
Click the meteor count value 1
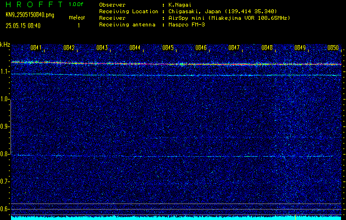pyautogui.click(x=79, y=26)
